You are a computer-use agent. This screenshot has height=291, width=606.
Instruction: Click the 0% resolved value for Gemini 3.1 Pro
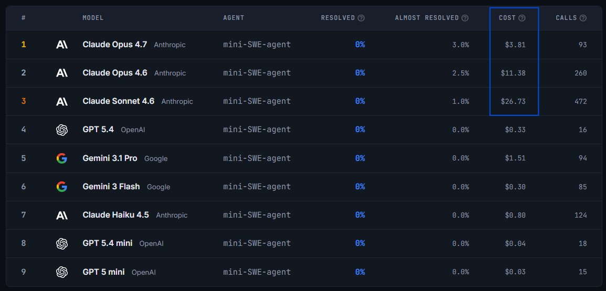(360, 158)
